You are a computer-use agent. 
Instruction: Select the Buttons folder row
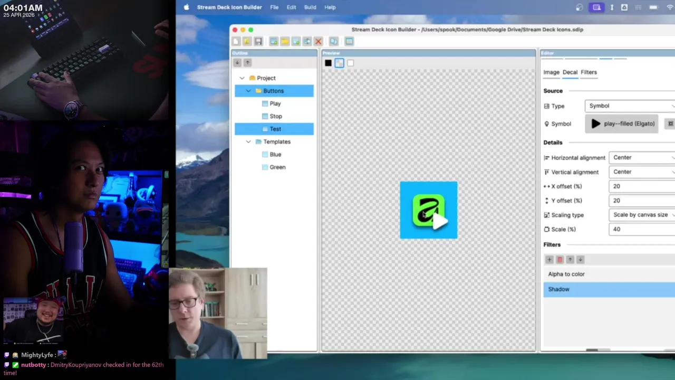(274, 91)
